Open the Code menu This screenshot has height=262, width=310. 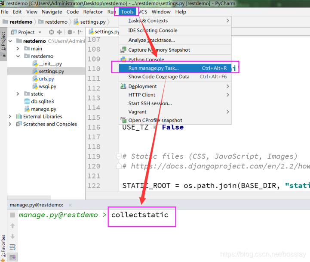(73, 12)
